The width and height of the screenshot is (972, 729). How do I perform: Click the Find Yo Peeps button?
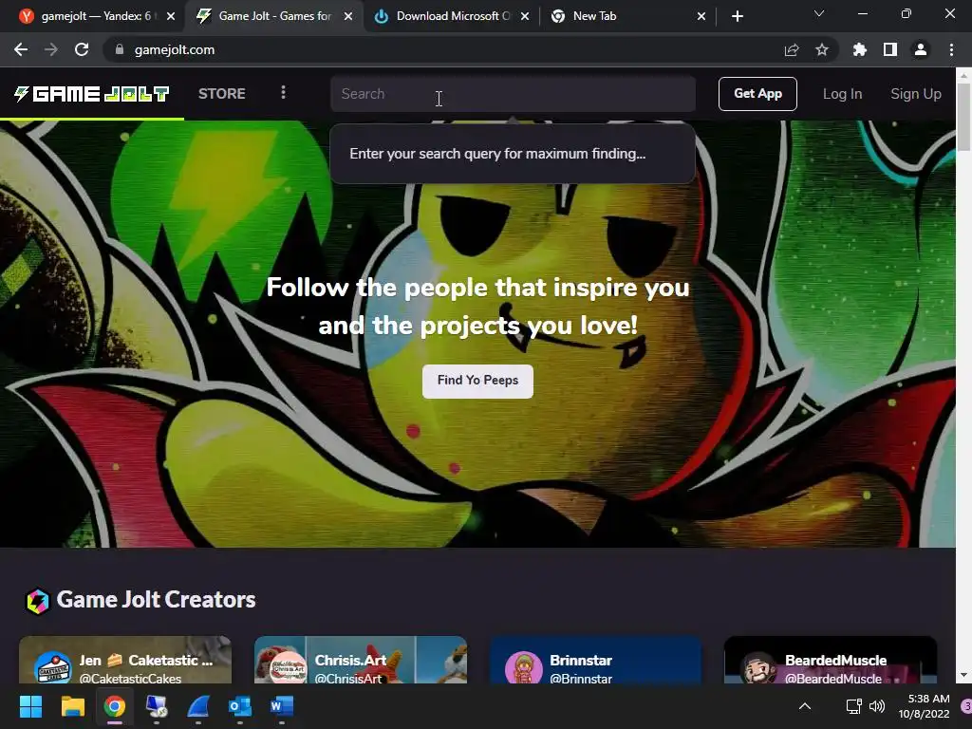pos(477,381)
